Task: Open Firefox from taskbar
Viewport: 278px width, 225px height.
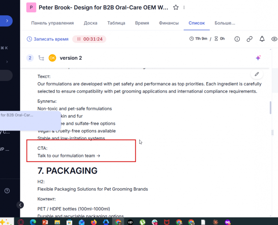Action: click(x=94, y=222)
